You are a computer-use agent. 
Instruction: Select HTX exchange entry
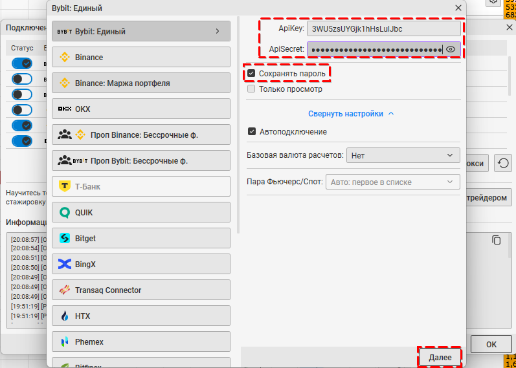[x=141, y=316]
